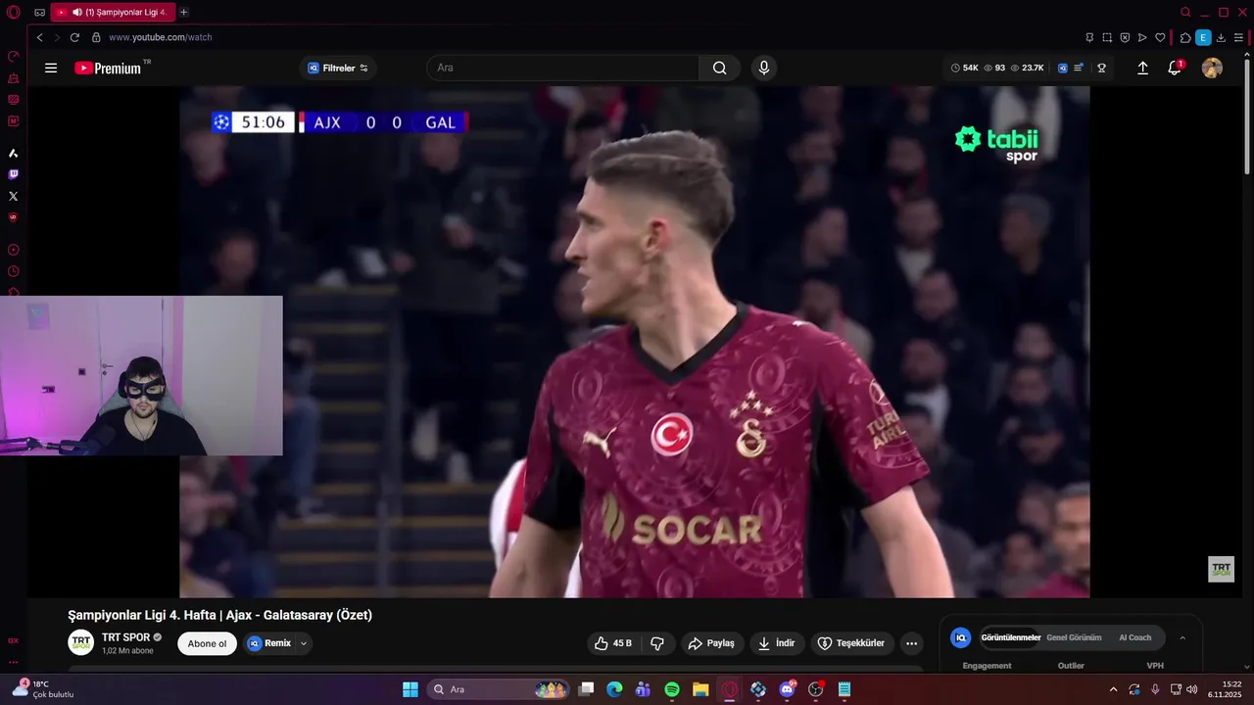The image size is (1254, 705).
Task: Click the blue E extension icon
Action: coord(1203,37)
